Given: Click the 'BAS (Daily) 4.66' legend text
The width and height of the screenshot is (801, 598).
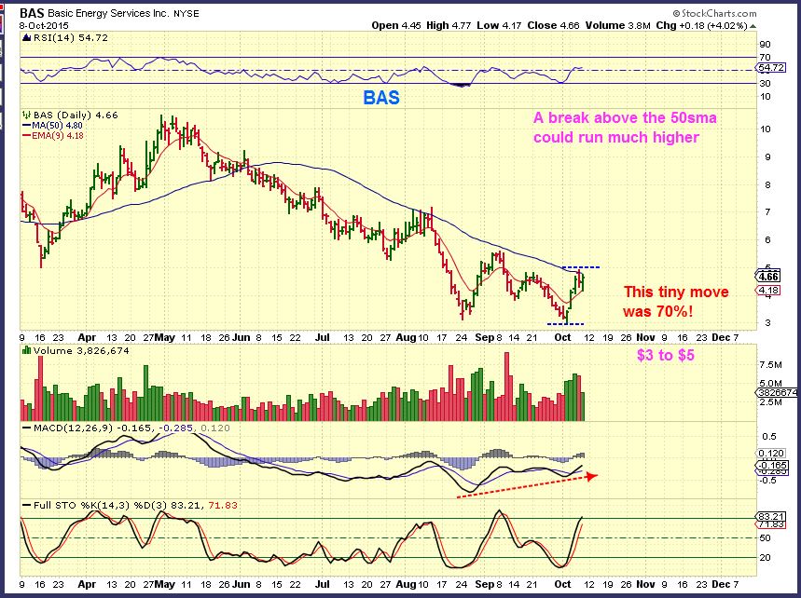Looking at the screenshot, I should [76, 116].
